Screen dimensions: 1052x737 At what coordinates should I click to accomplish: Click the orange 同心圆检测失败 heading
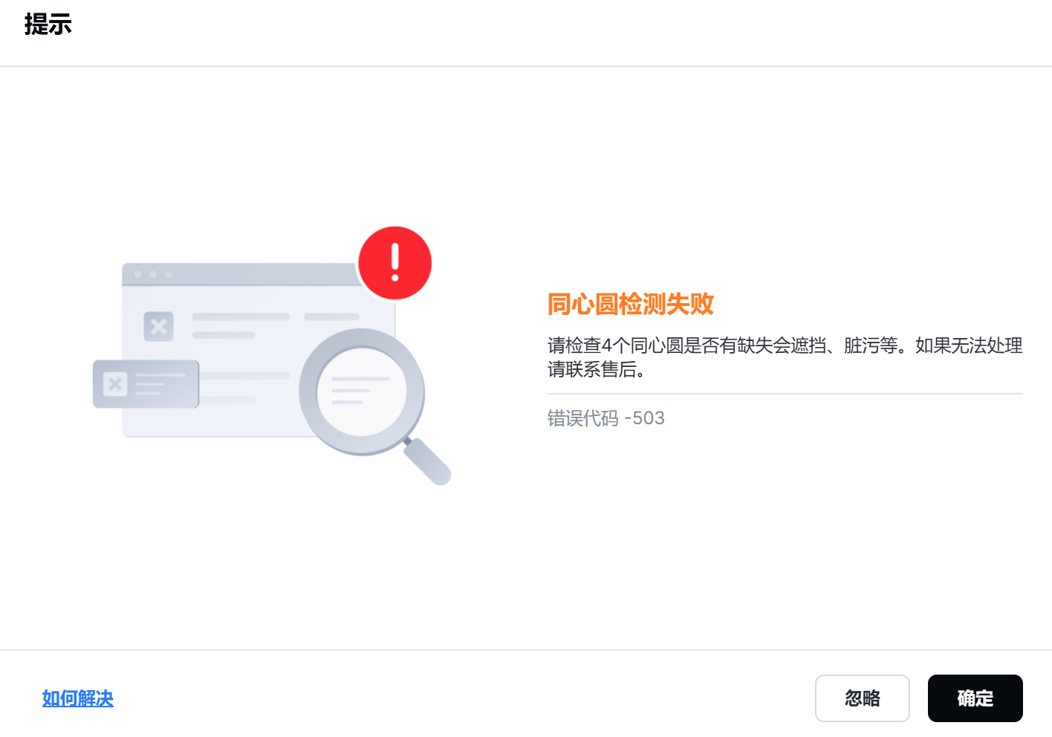coord(631,304)
